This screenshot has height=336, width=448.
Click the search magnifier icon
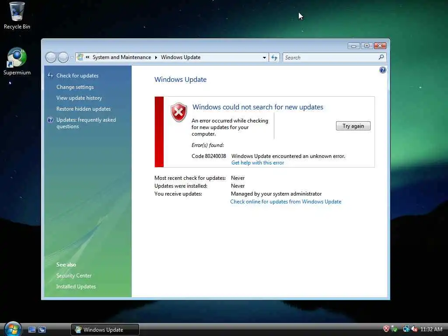(x=381, y=57)
